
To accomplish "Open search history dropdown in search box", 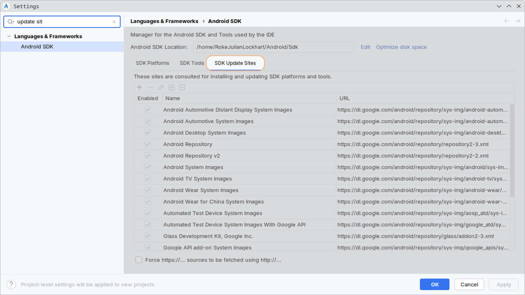I will 11,22.
